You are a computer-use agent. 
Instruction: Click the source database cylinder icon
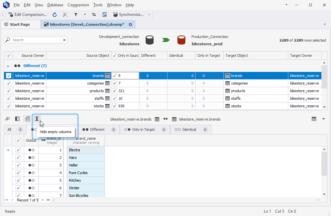coord(150,40)
